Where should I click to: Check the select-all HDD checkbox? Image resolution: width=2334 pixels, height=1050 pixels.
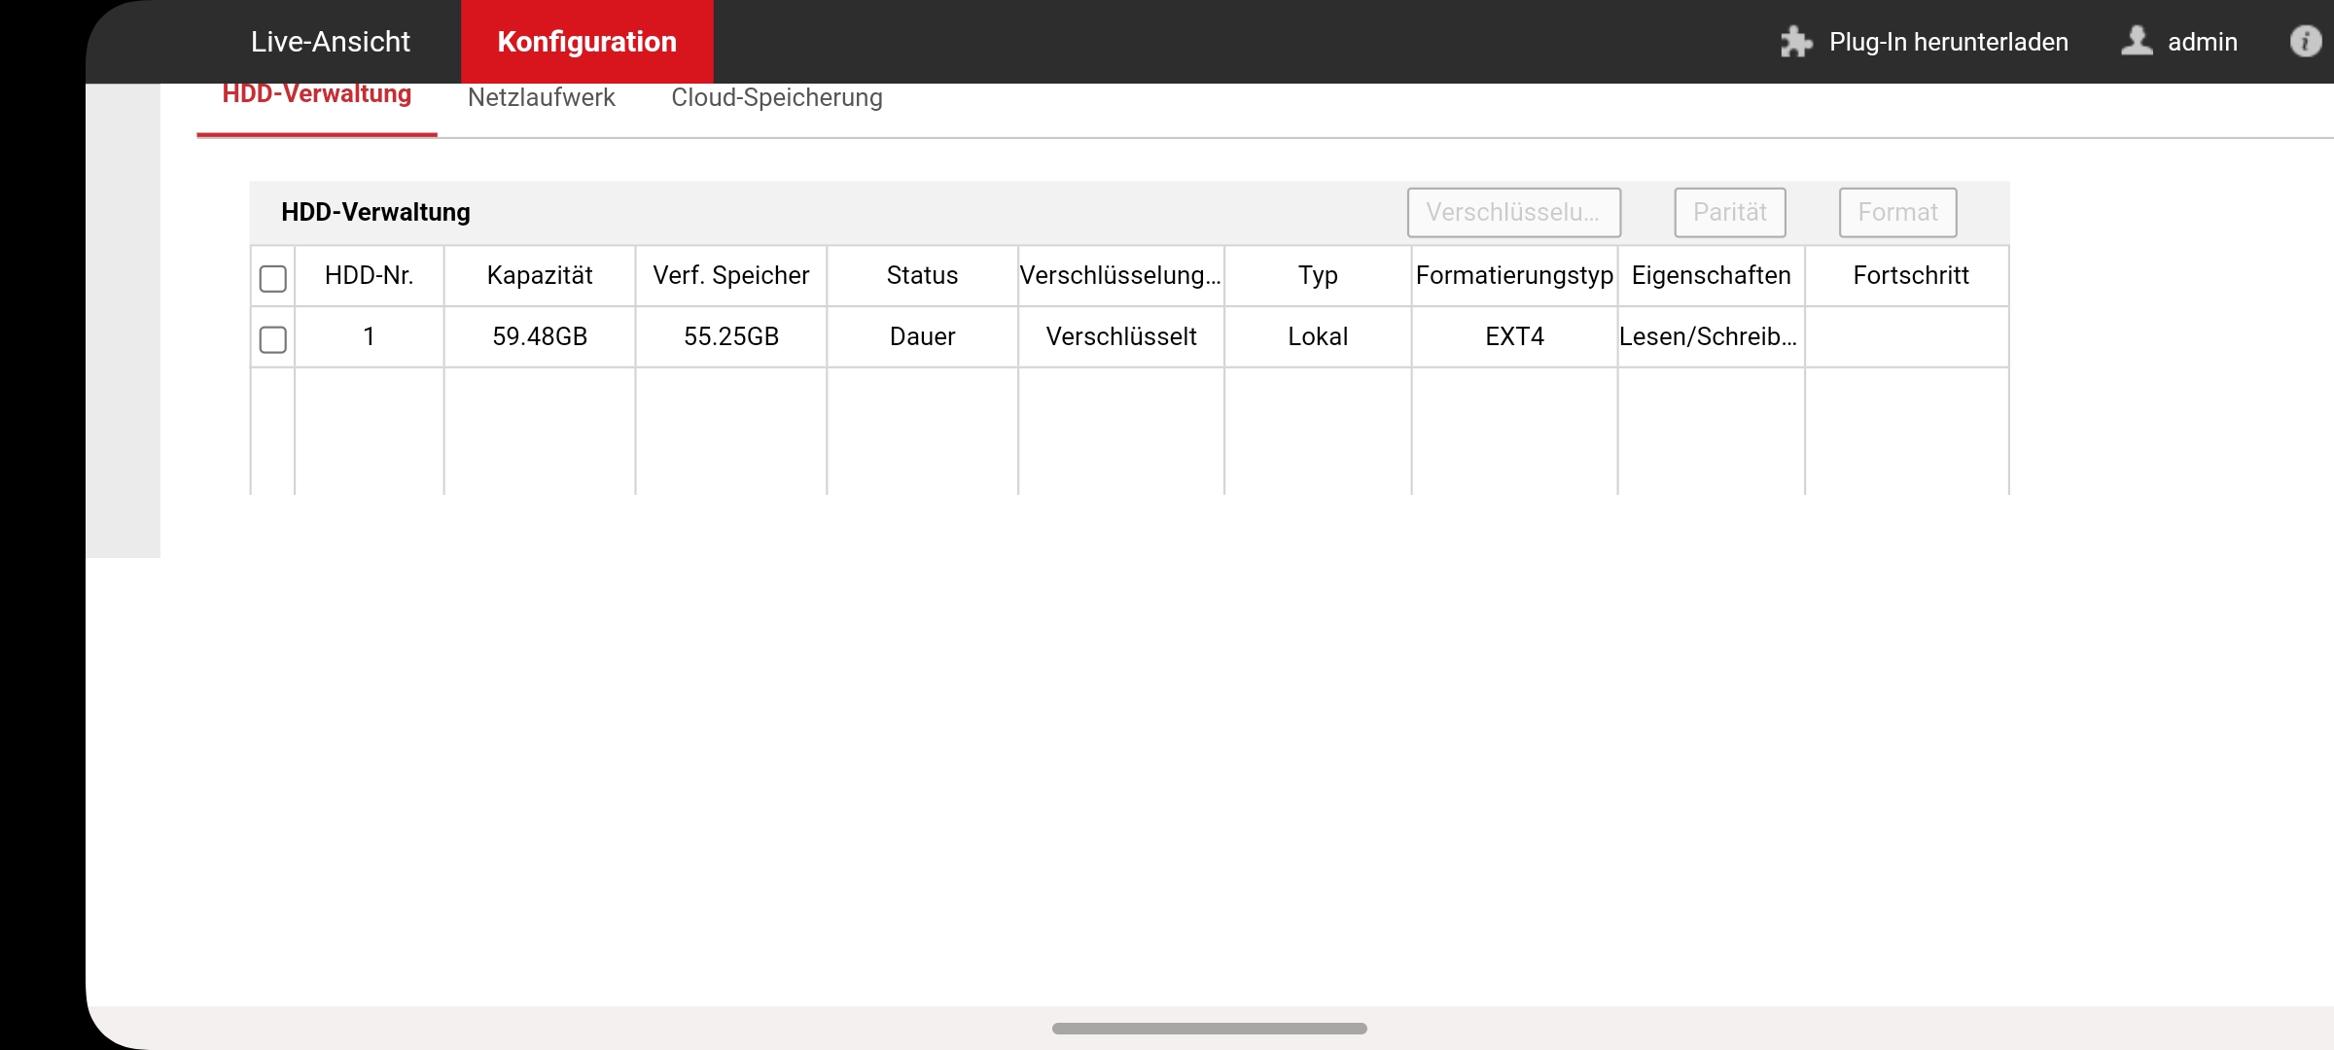[x=273, y=278]
